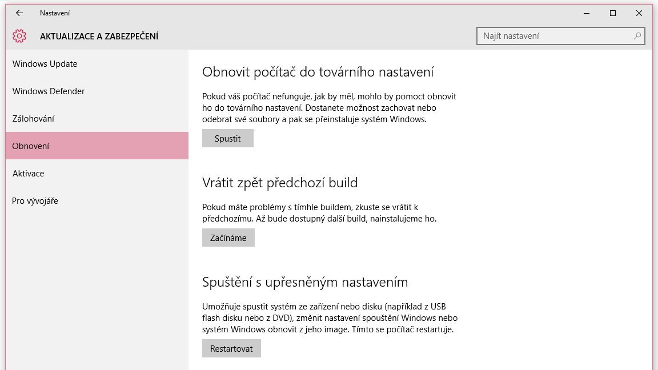This screenshot has height=370, width=658.
Task: Minimize the Nastavení window
Action: click(x=587, y=13)
